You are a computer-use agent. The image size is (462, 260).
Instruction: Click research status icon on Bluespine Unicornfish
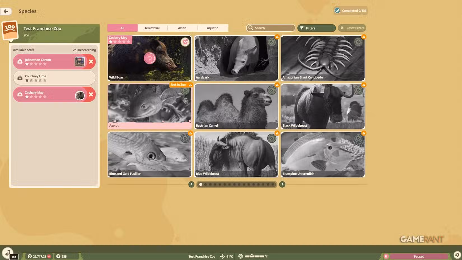click(x=358, y=138)
